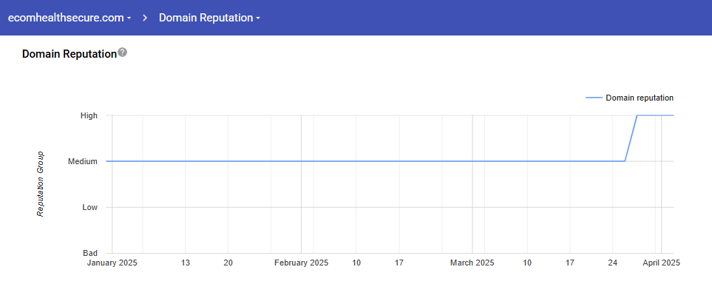
Task: Click the breadcrumb chevron separator in header
Action: coord(145,17)
